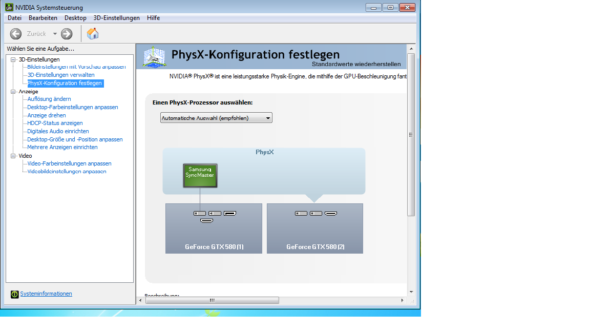Open Bildeinstellungen mit Vorschau anpassen
The width and height of the screenshot is (590, 332).
click(76, 67)
